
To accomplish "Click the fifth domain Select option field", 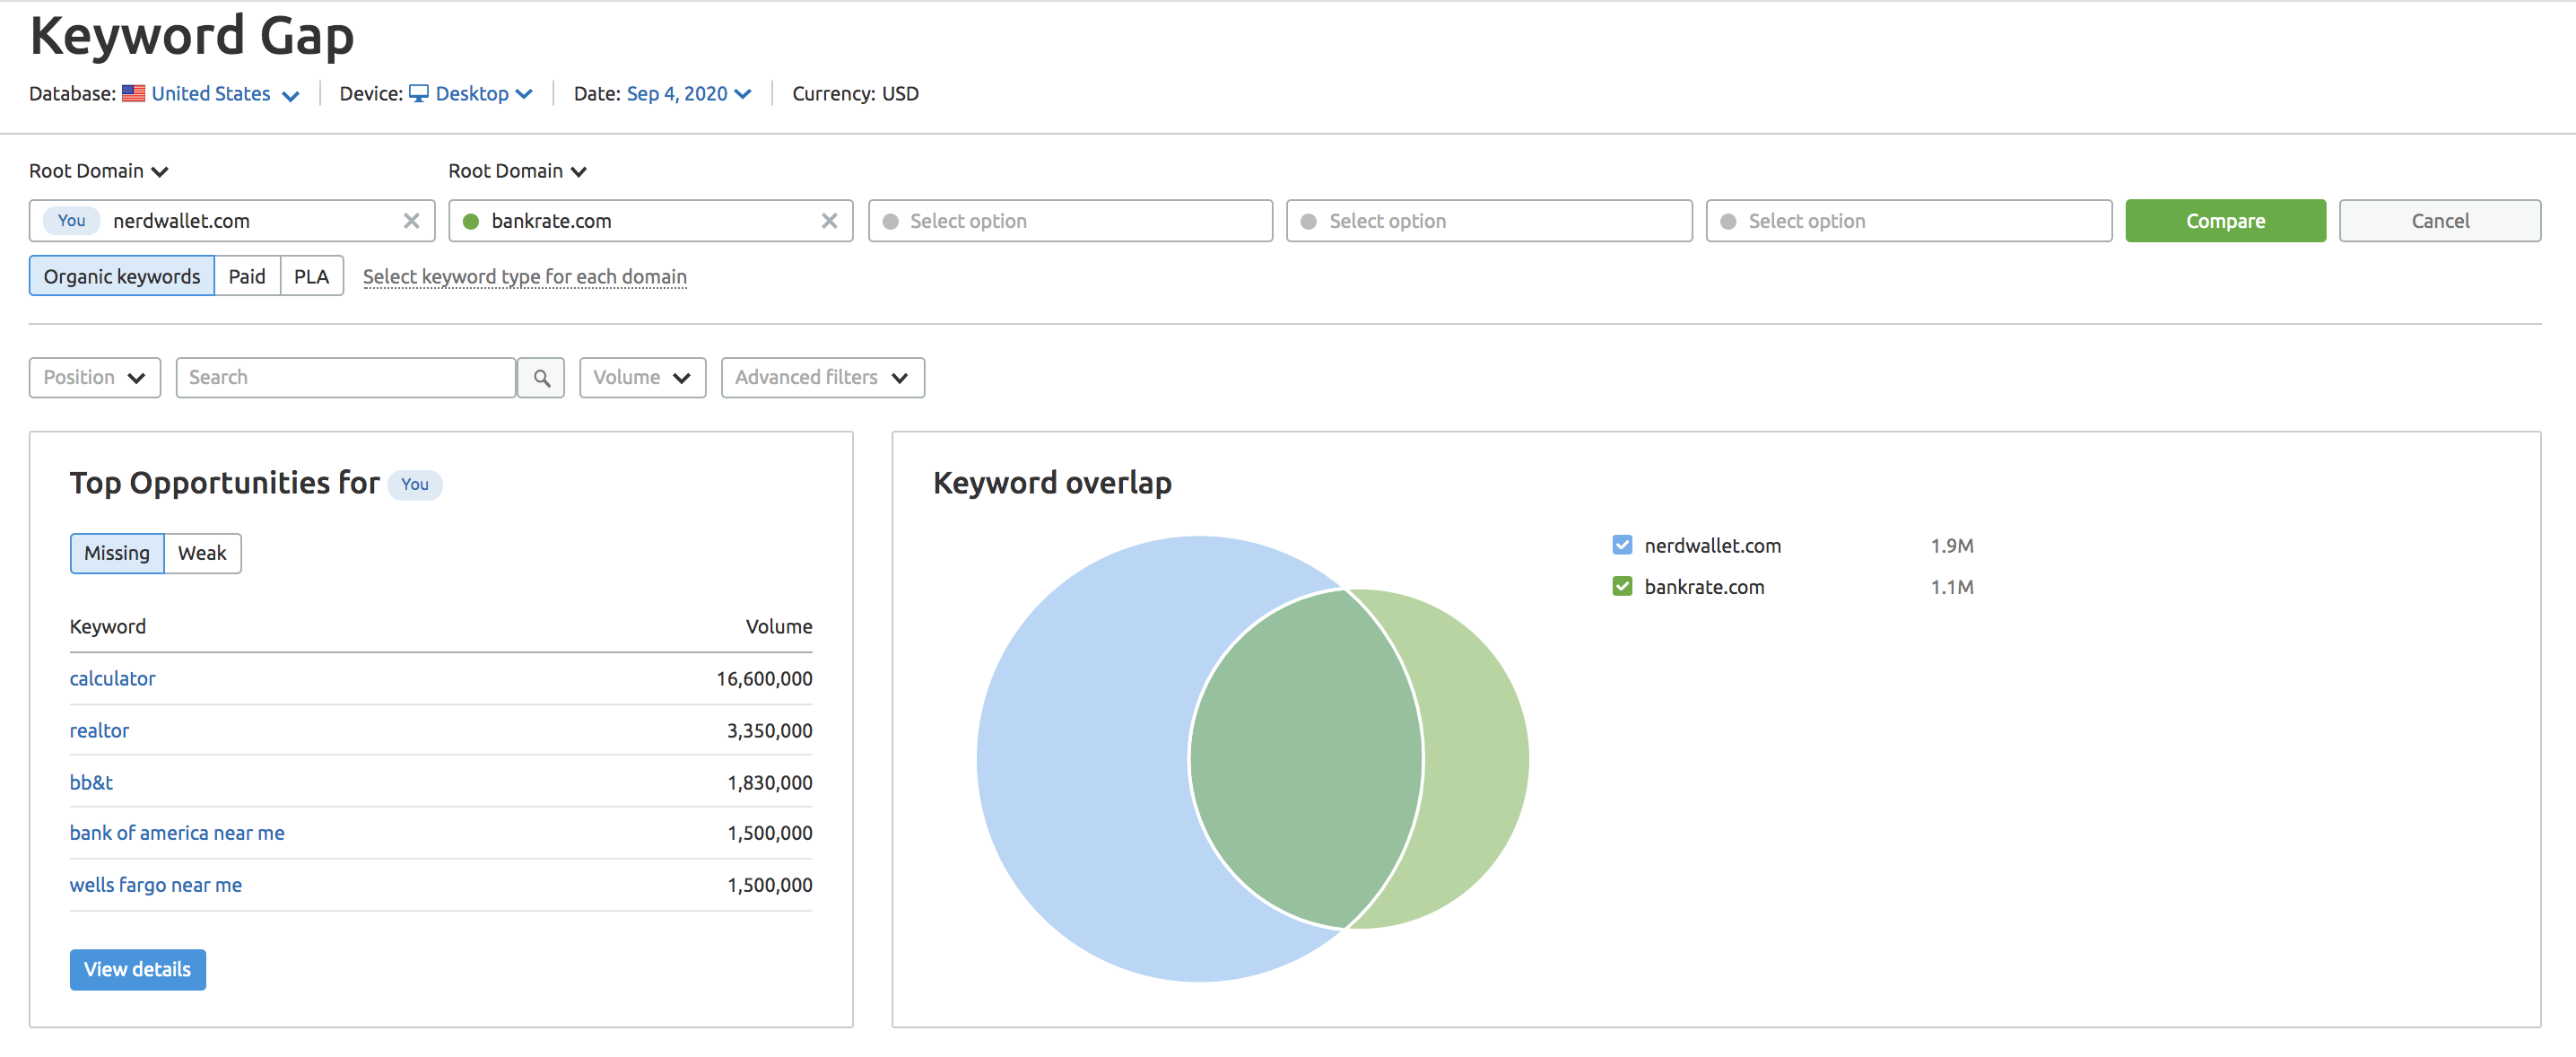I will pyautogui.click(x=1909, y=221).
